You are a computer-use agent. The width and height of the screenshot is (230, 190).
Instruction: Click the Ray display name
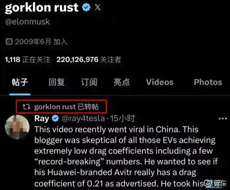tap(42, 118)
